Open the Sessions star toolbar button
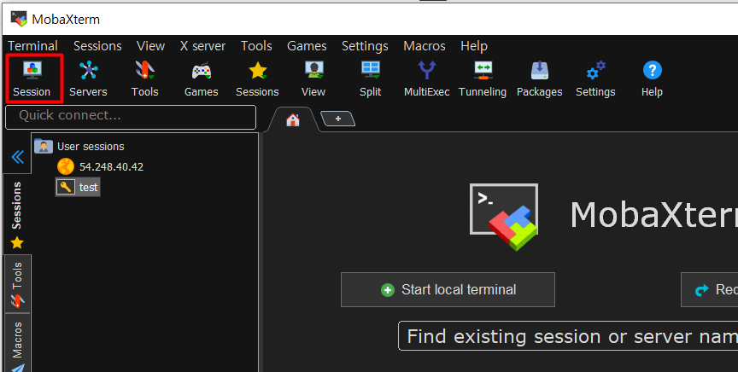This screenshot has width=738, height=372. tap(257, 78)
